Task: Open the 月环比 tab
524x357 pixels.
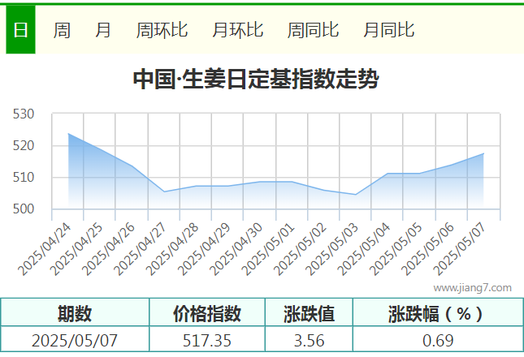Action: pyautogui.click(x=237, y=30)
